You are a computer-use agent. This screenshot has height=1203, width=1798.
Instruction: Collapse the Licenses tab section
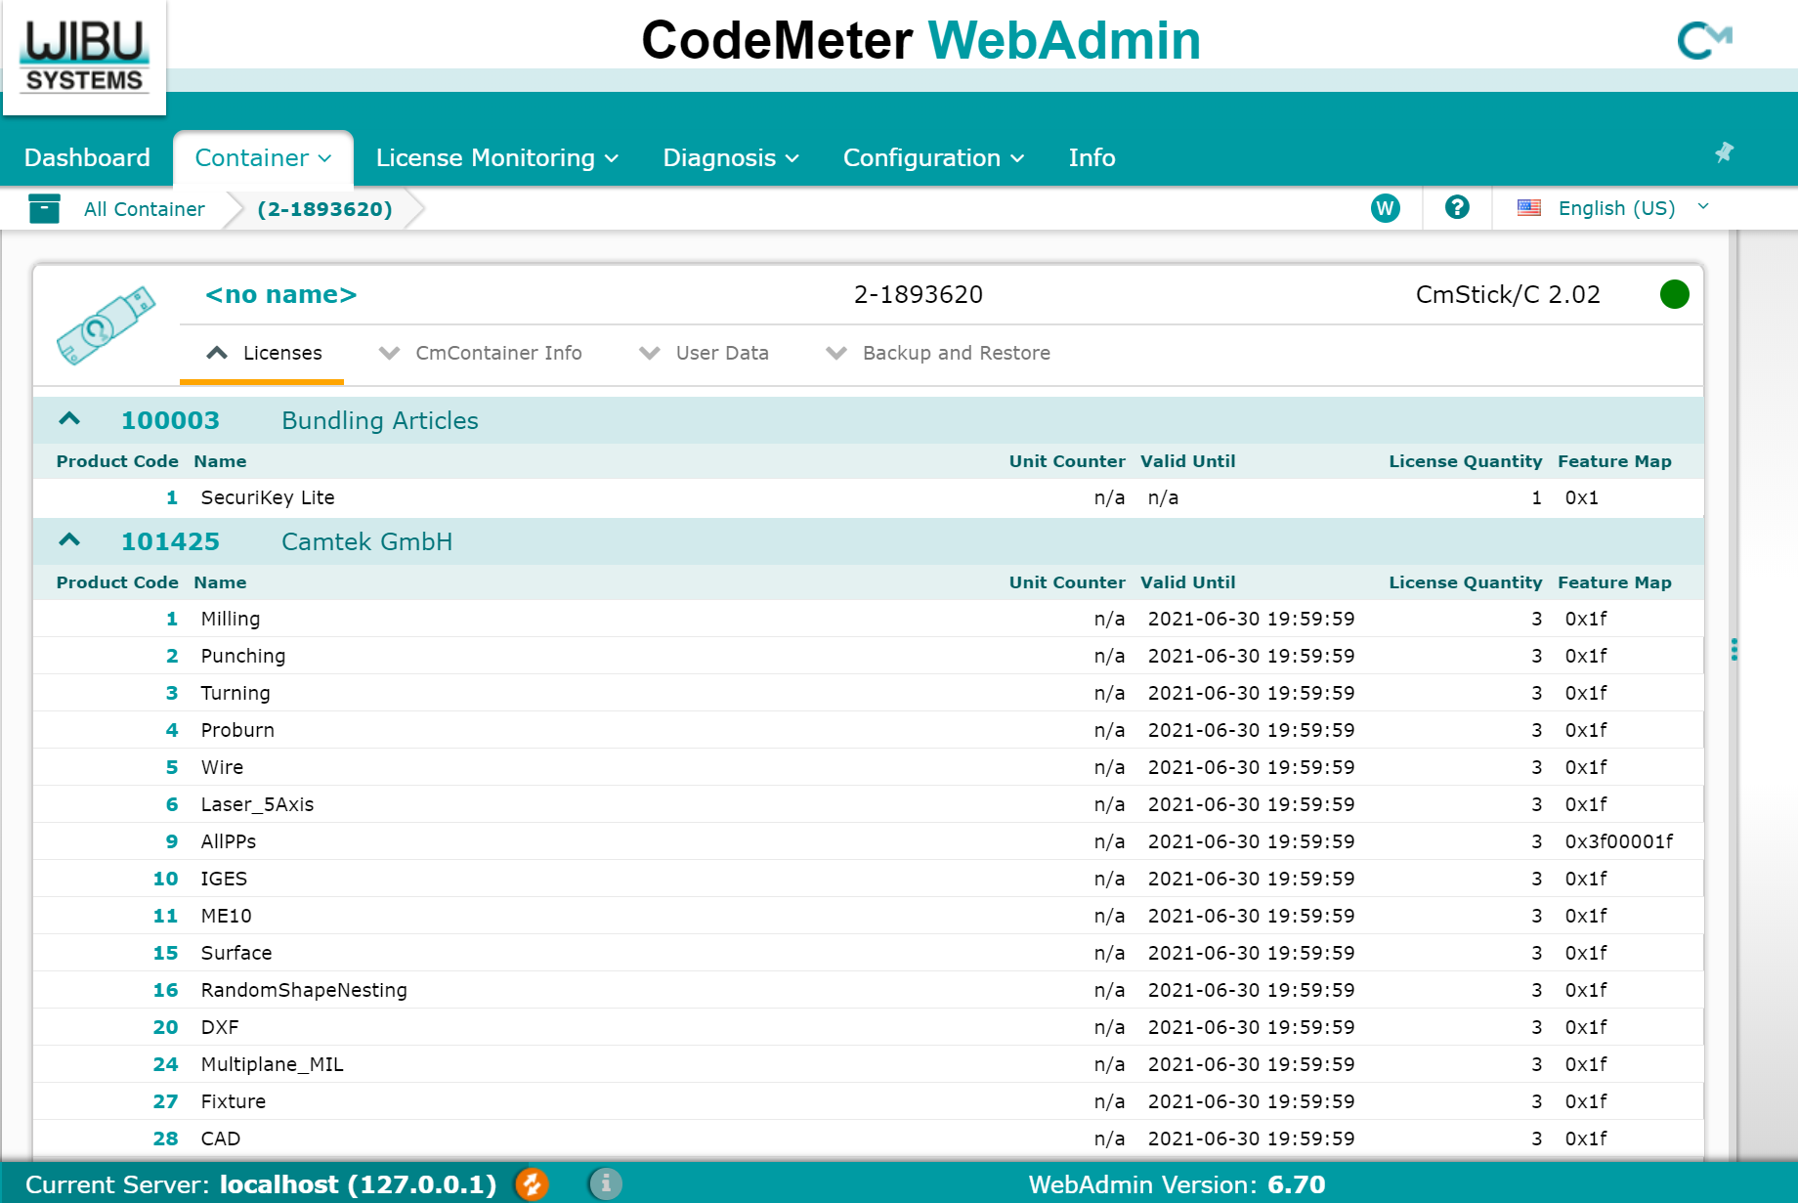coord(262,353)
